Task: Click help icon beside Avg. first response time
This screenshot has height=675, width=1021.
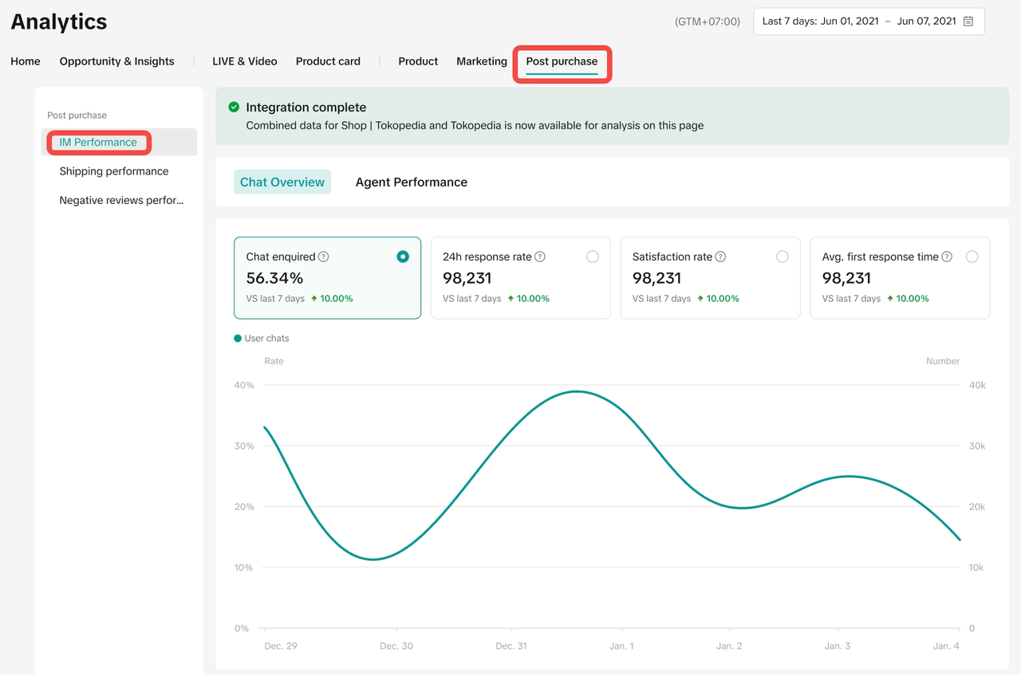Action: click(947, 257)
